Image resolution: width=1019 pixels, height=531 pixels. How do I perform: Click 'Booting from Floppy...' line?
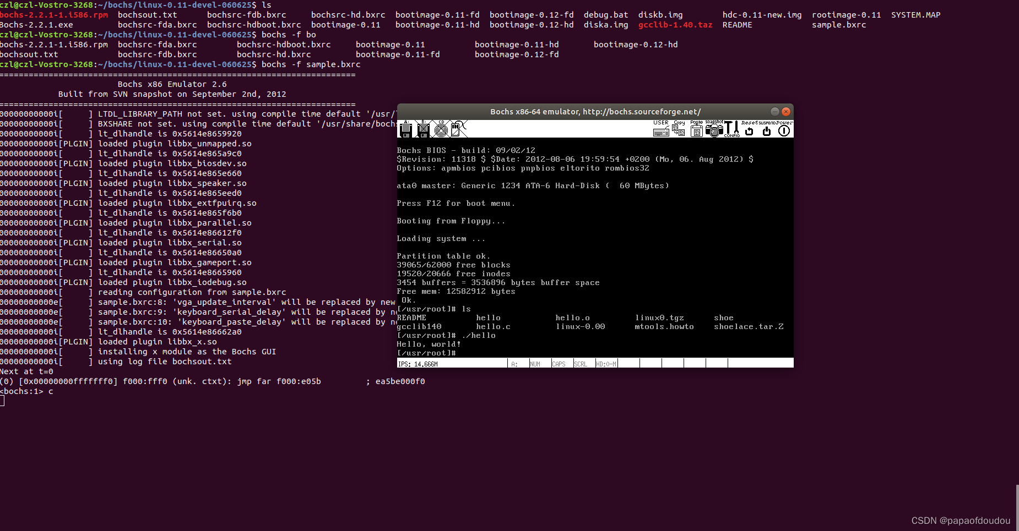point(451,221)
